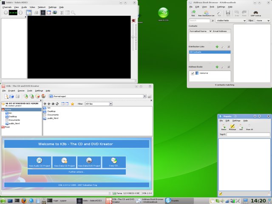Click the kdetv volume slider handle
The image size is (272, 204).
(x=133, y=37)
